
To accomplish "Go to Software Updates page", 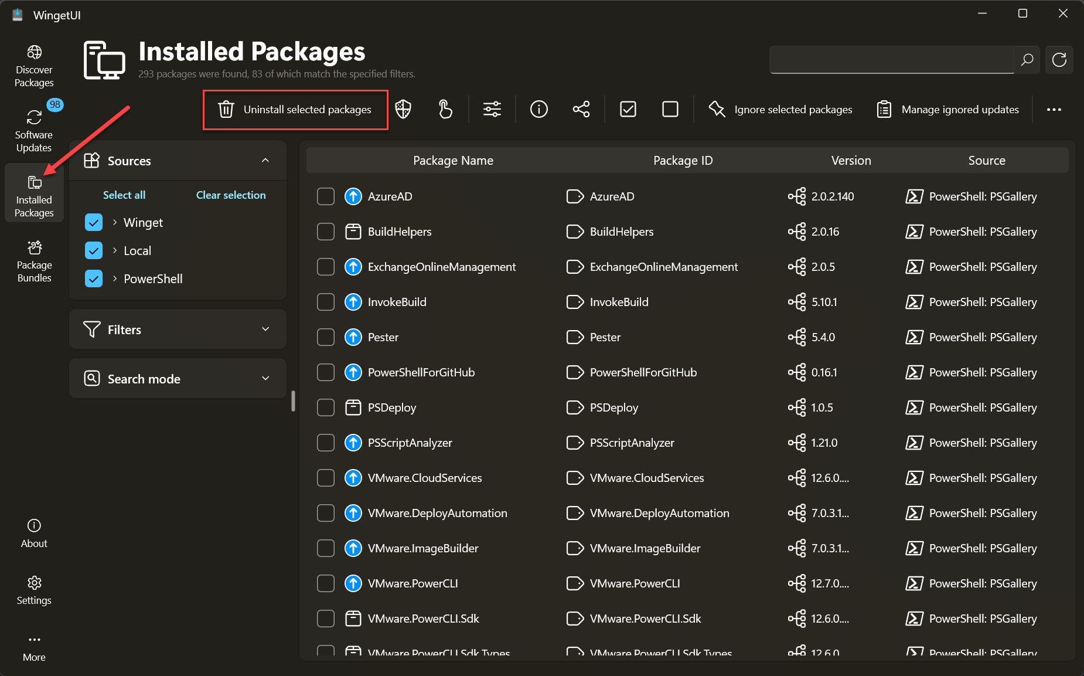I will [34, 130].
